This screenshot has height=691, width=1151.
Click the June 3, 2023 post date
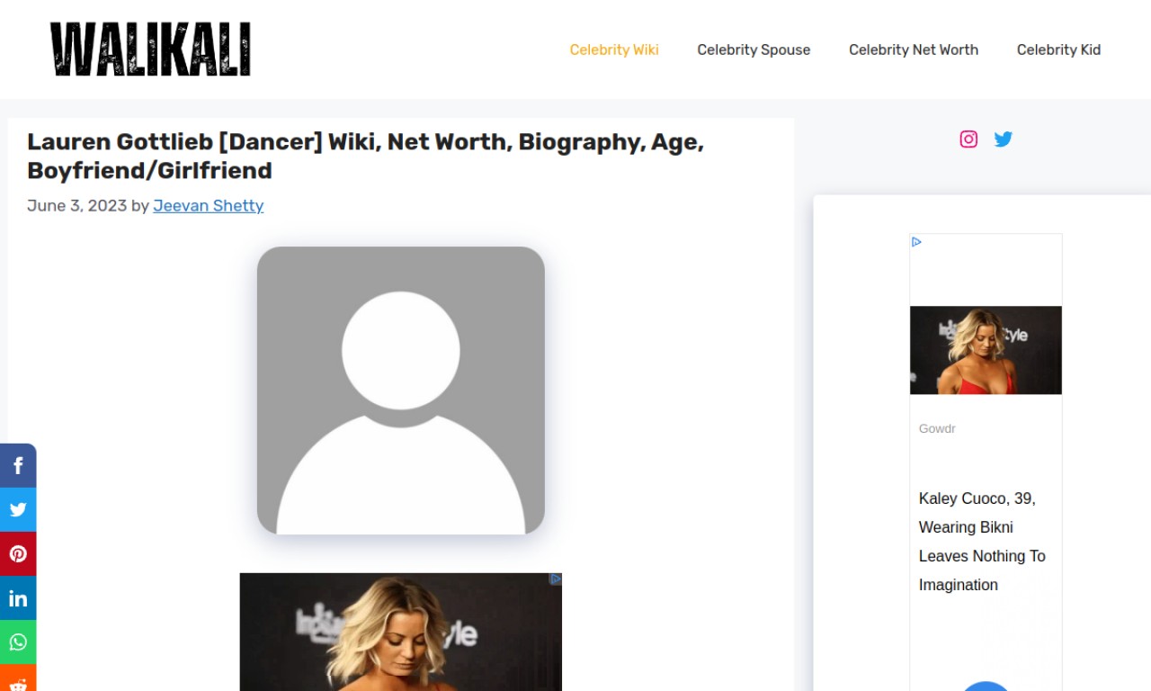click(x=76, y=205)
